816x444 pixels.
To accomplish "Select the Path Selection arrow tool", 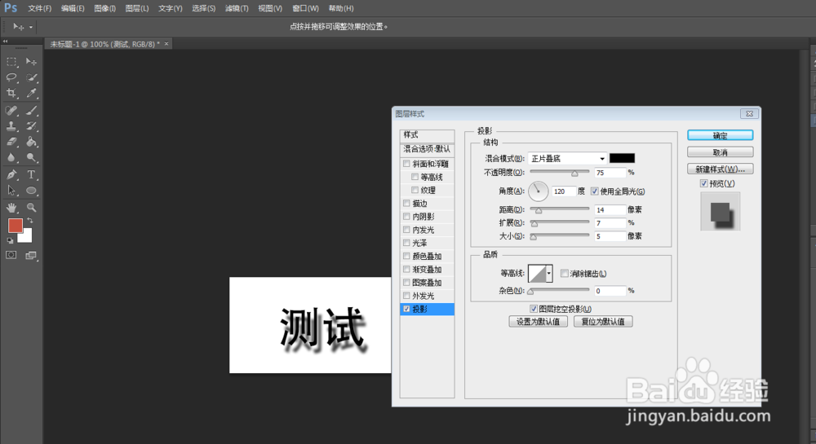I will point(11,191).
